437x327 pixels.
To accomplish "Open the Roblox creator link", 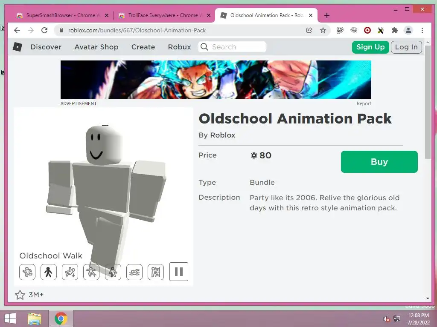I will coord(222,135).
